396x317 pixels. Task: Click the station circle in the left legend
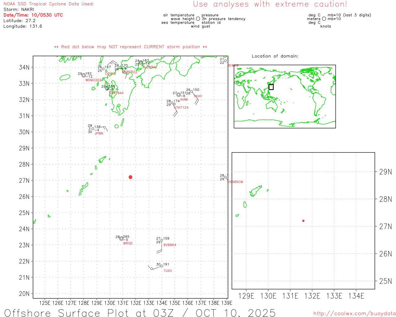pyautogui.click(x=198, y=19)
